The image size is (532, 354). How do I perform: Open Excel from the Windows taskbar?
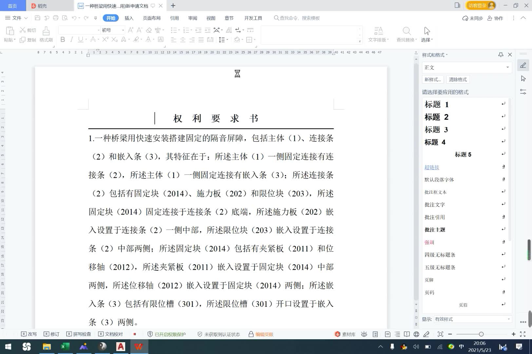pyautogui.click(x=65, y=346)
